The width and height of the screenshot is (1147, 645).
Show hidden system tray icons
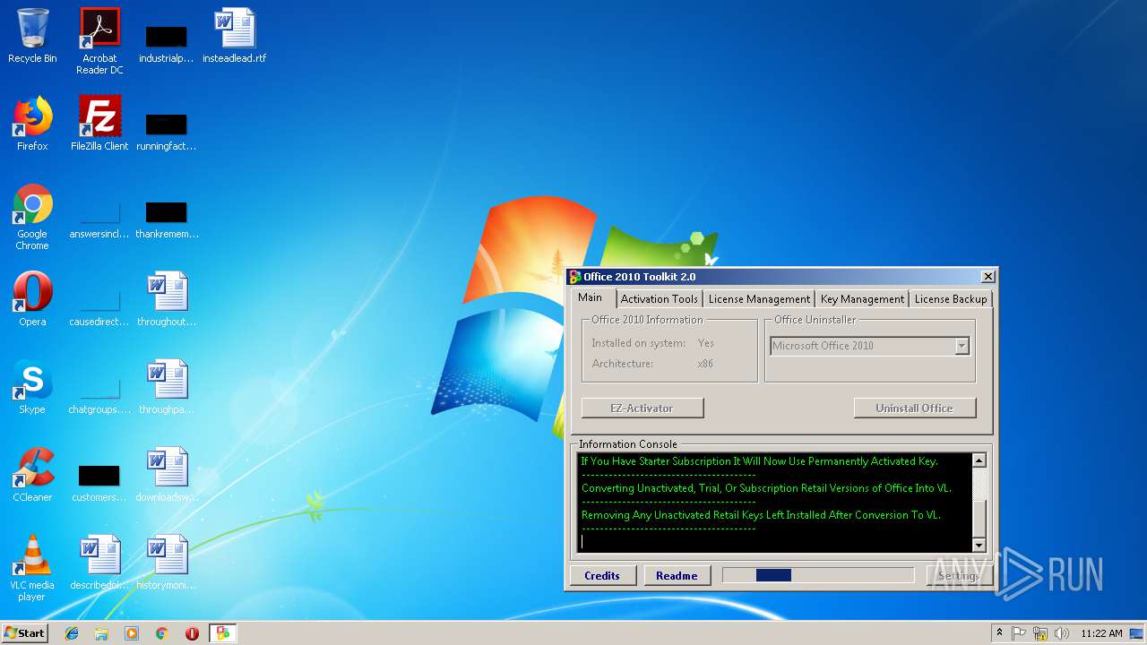click(999, 633)
